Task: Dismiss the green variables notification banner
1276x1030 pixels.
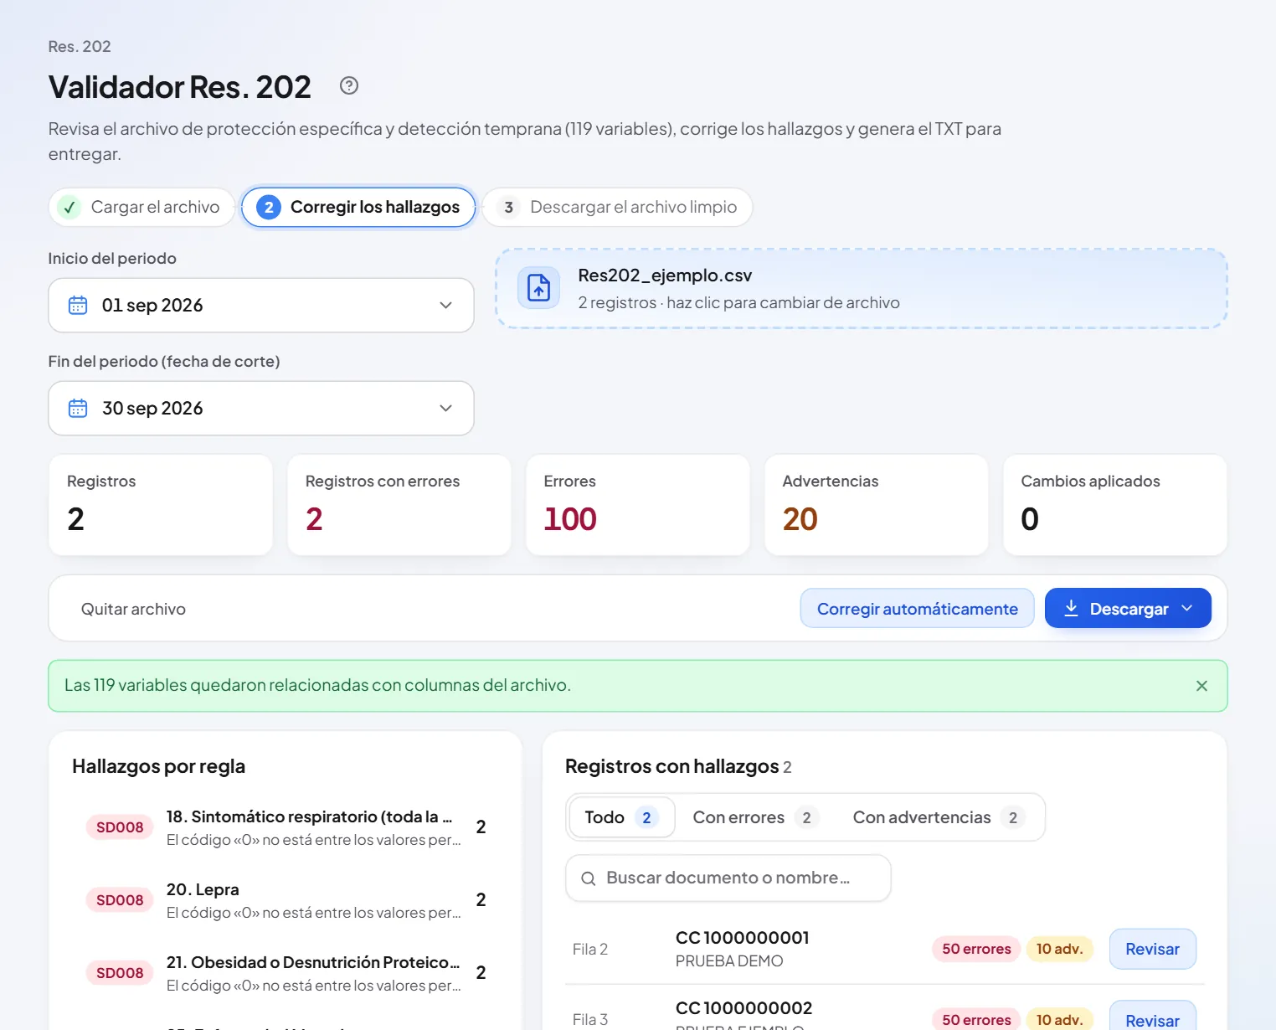Action: coord(1201,686)
